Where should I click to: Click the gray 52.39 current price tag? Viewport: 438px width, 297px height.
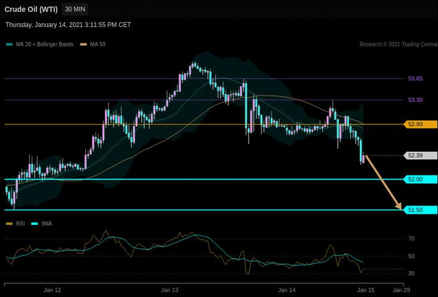pos(421,155)
